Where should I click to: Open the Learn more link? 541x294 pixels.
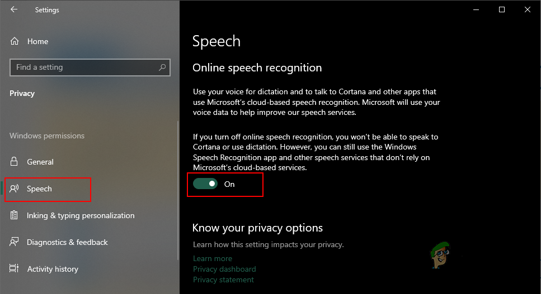[x=213, y=258]
